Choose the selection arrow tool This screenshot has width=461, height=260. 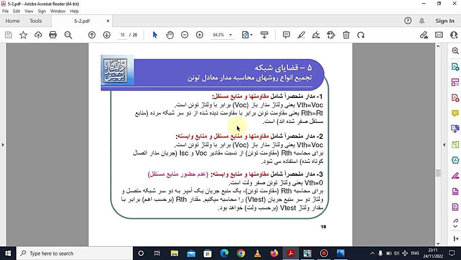pyautogui.click(x=155, y=35)
